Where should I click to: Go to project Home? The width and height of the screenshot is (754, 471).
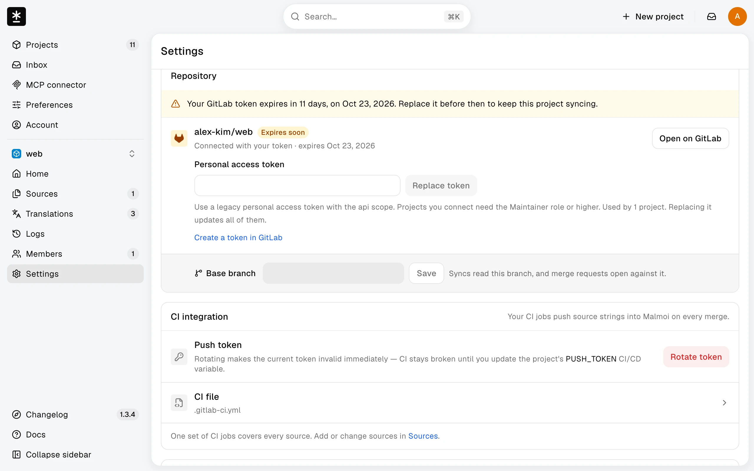(x=75, y=174)
